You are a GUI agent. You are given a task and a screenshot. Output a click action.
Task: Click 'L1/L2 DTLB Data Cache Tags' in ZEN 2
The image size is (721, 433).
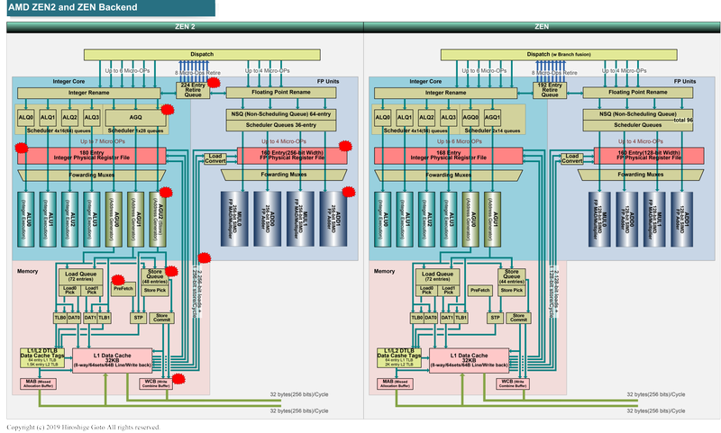click(42, 357)
